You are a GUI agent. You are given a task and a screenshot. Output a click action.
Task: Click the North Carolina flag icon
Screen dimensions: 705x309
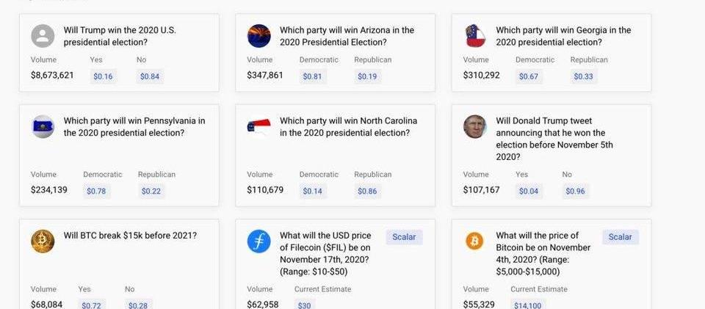tap(258, 127)
